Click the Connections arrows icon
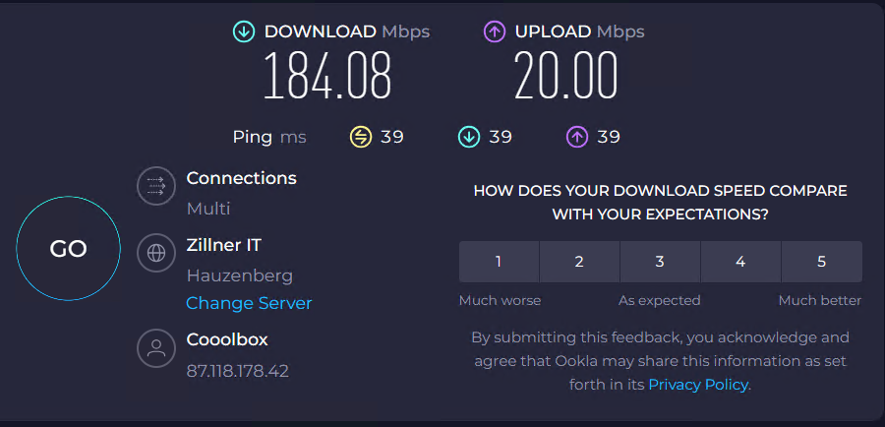The width and height of the screenshot is (885, 427). coord(155,186)
